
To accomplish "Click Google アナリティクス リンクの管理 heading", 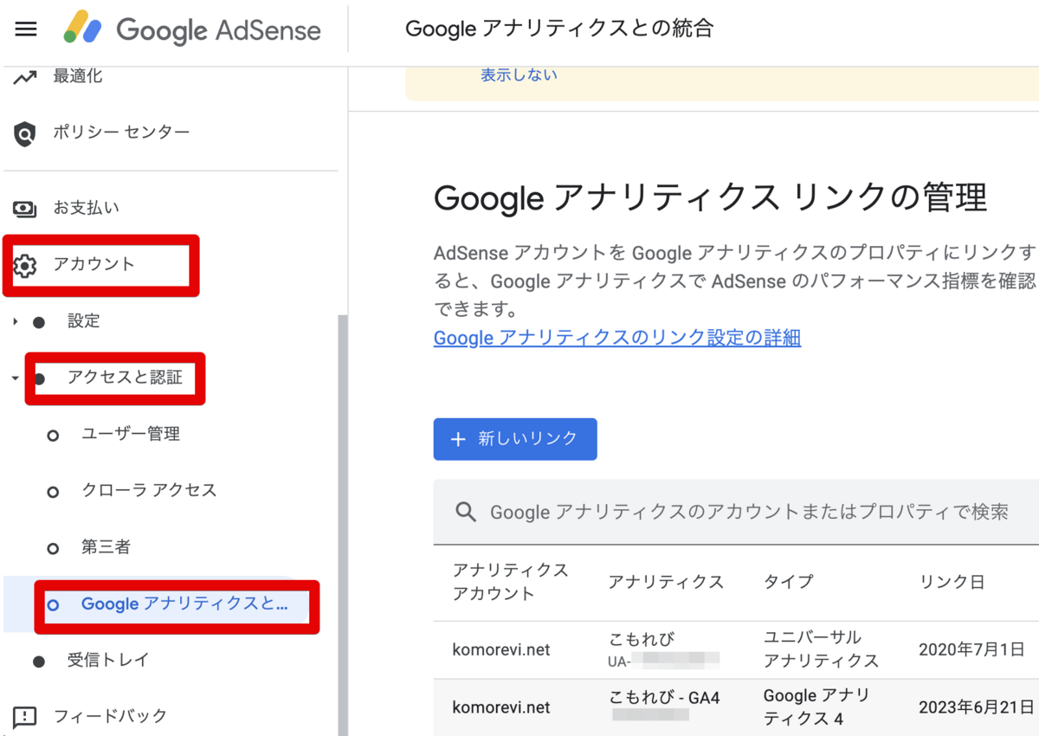I will pos(710,198).
